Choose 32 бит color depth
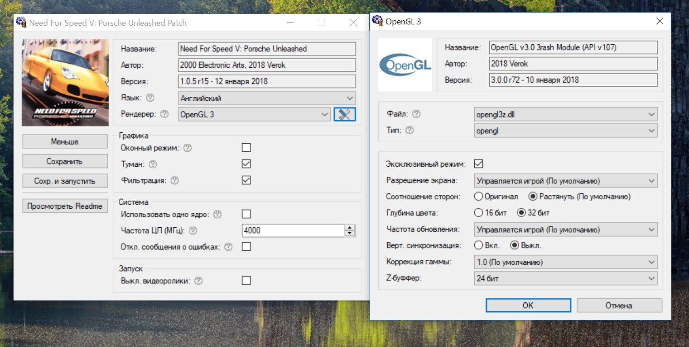This screenshot has height=347, width=689. (x=533, y=212)
